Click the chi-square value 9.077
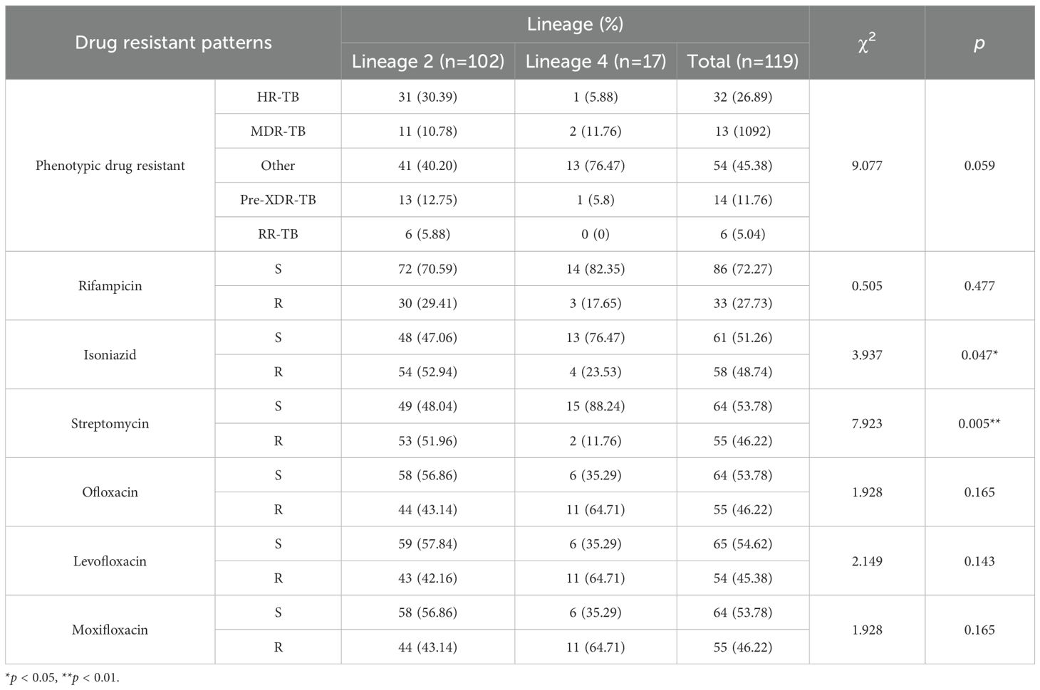The height and width of the screenshot is (690, 1040). point(866,166)
